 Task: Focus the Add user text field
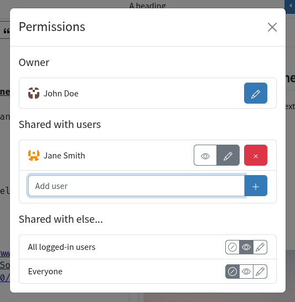pyautogui.click(x=137, y=186)
